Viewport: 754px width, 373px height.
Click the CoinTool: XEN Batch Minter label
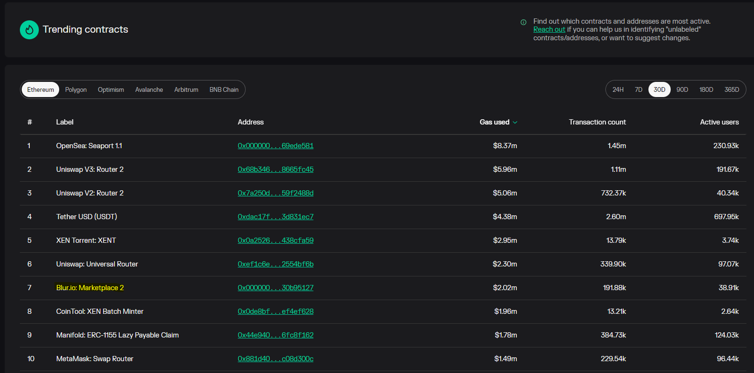tap(100, 311)
